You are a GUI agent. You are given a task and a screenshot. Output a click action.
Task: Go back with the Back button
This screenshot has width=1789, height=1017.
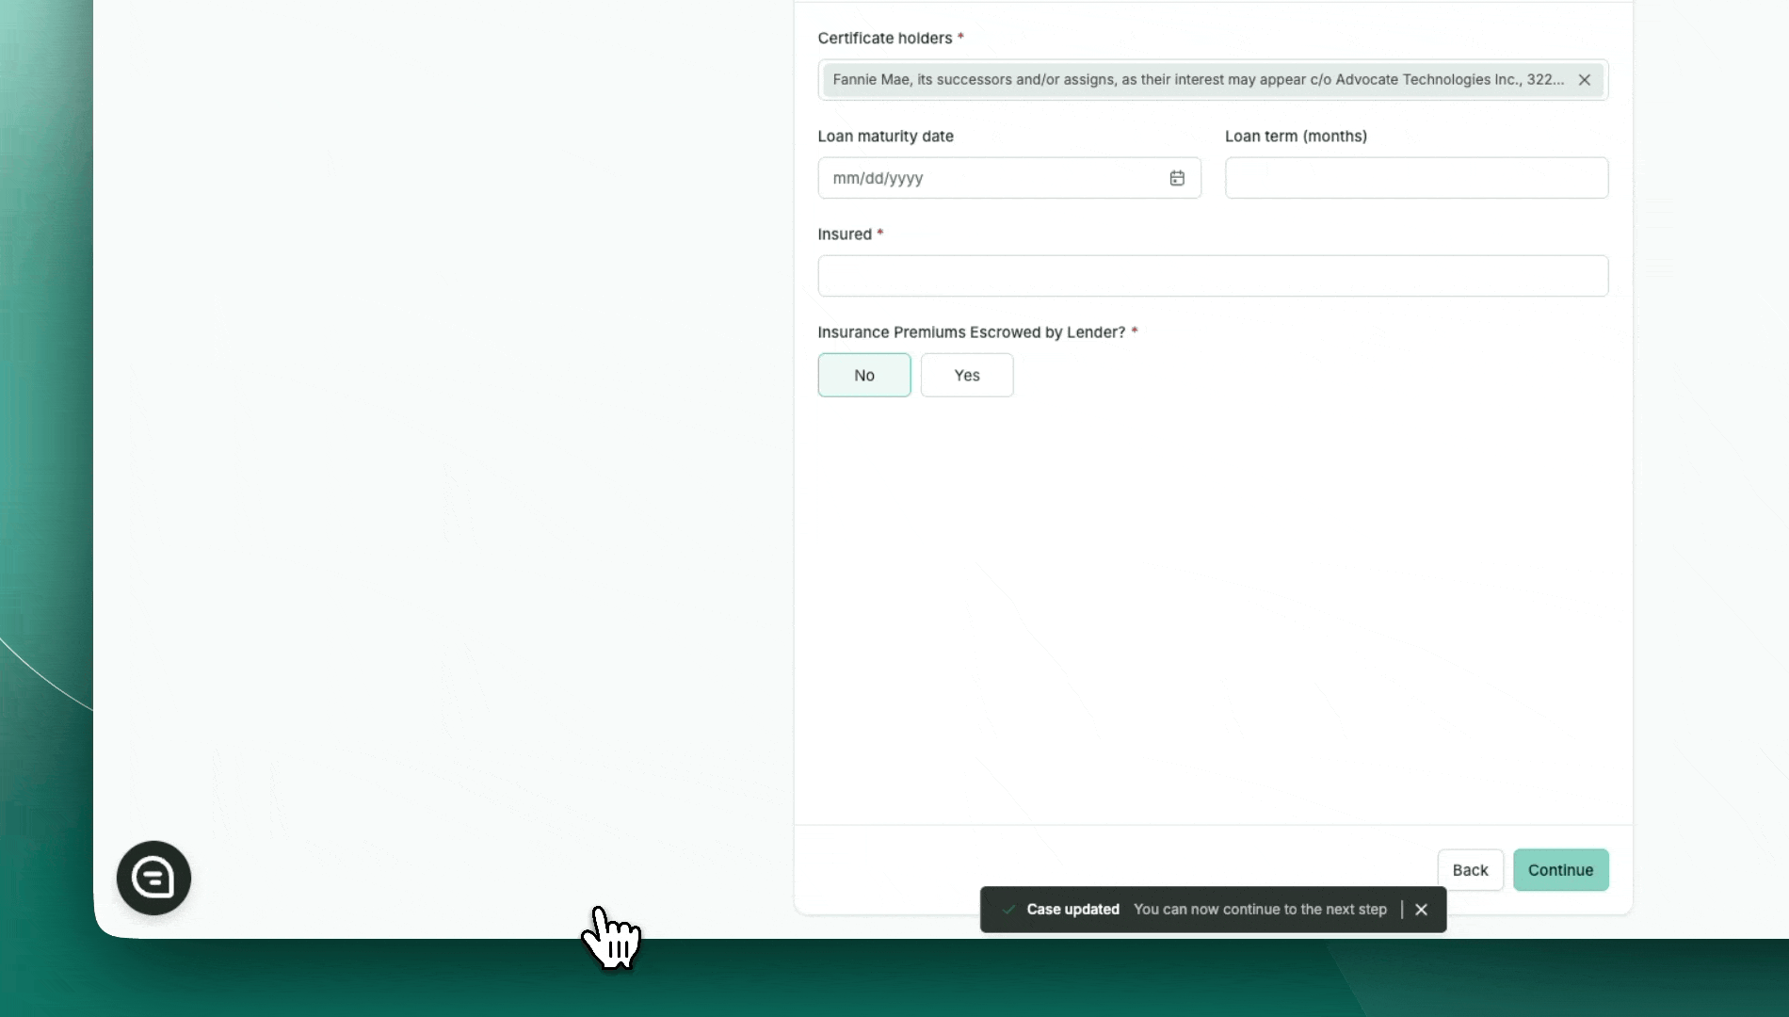1470,870
